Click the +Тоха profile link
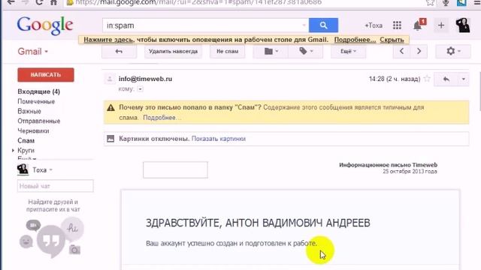The image size is (481, 270). pos(374,25)
